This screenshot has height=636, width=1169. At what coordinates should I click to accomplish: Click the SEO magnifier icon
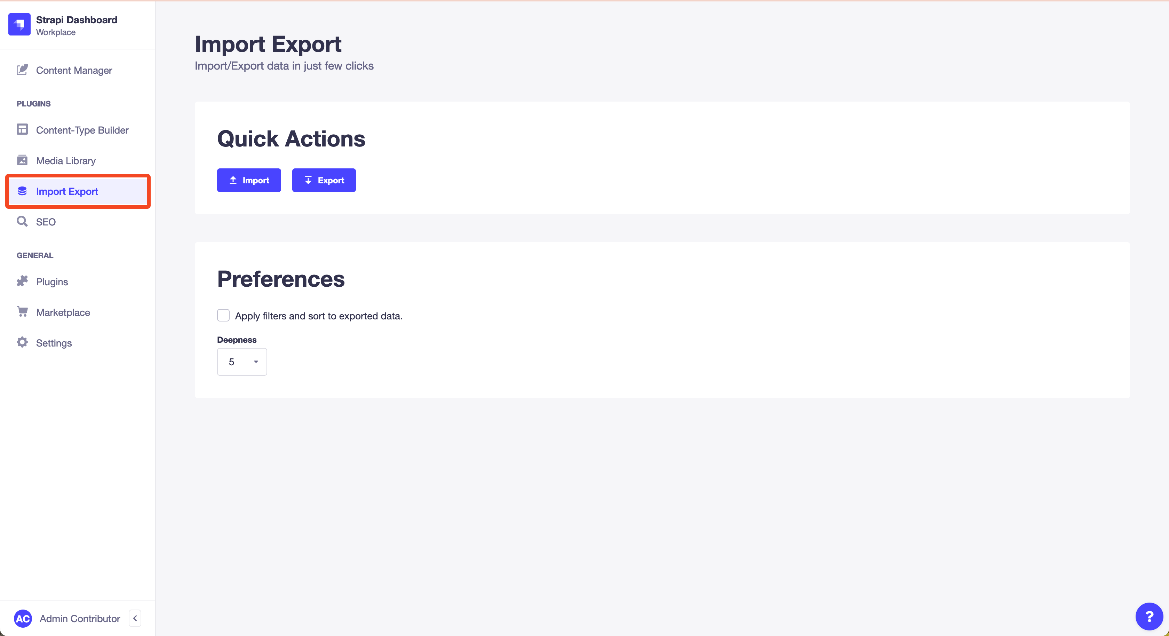tap(22, 222)
